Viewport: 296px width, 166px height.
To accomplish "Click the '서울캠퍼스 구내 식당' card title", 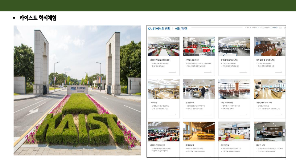I will [x=264, y=103].
